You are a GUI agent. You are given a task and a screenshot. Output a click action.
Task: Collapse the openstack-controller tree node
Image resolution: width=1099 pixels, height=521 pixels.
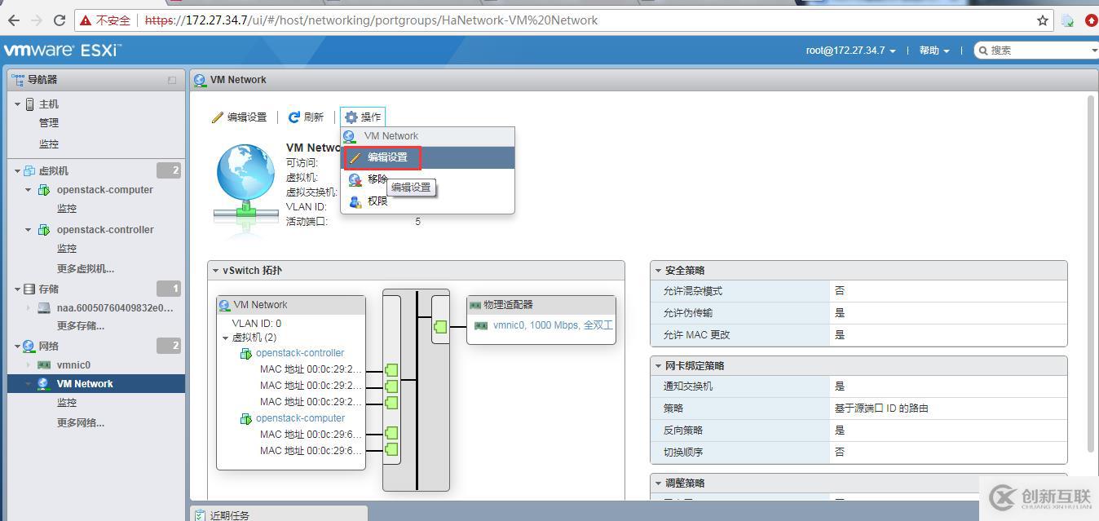(29, 230)
